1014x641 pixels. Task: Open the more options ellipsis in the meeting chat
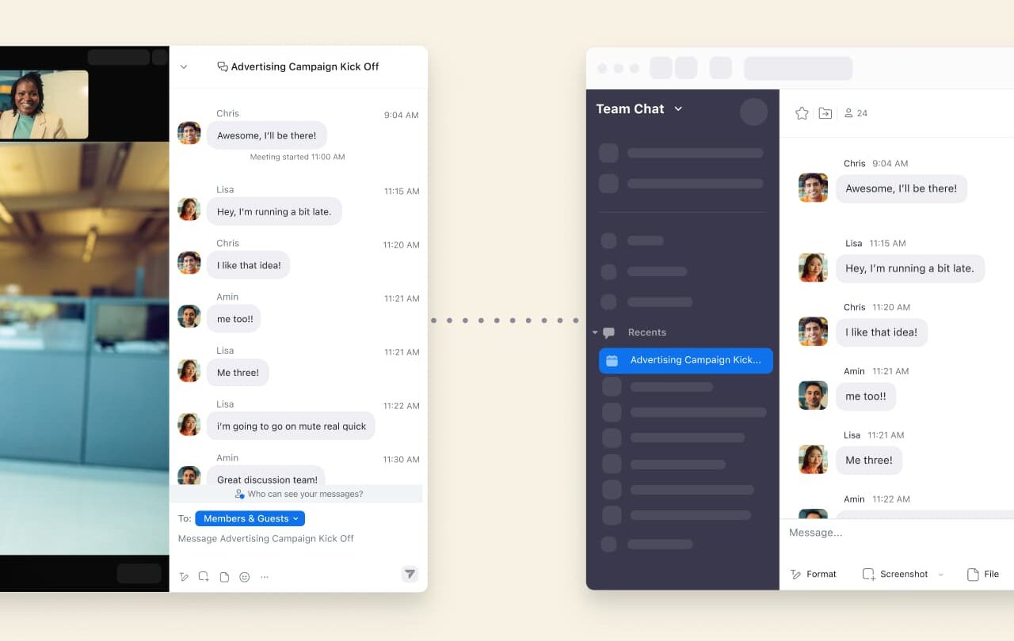[x=265, y=577]
